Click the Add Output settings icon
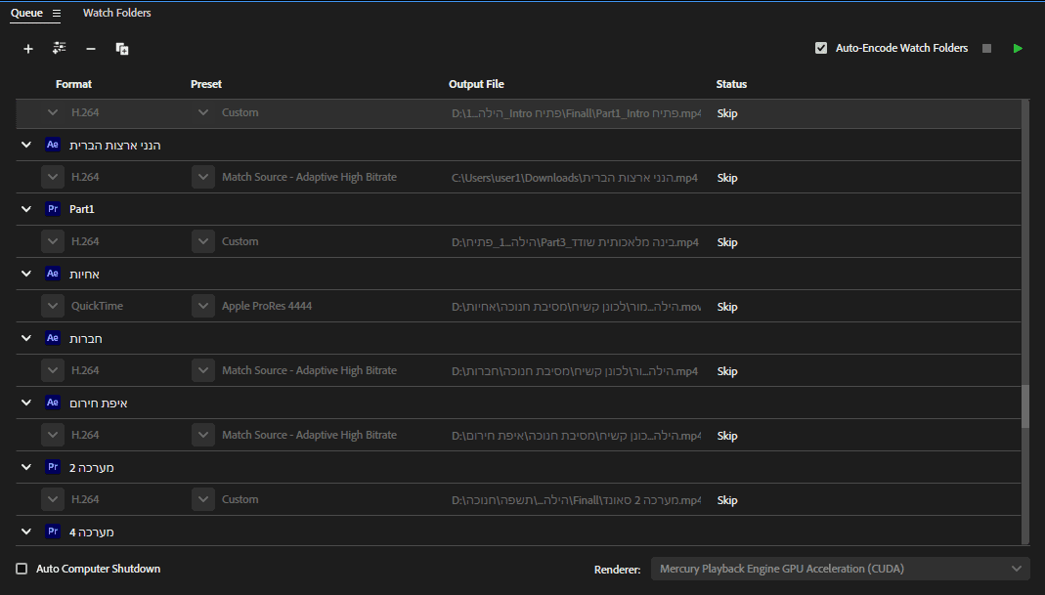The image size is (1045, 595). (x=60, y=48)
